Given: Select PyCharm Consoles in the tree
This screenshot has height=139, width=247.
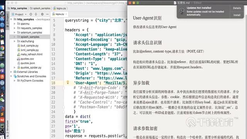Looking at the screenshot, I should click(x=32, y=81).
